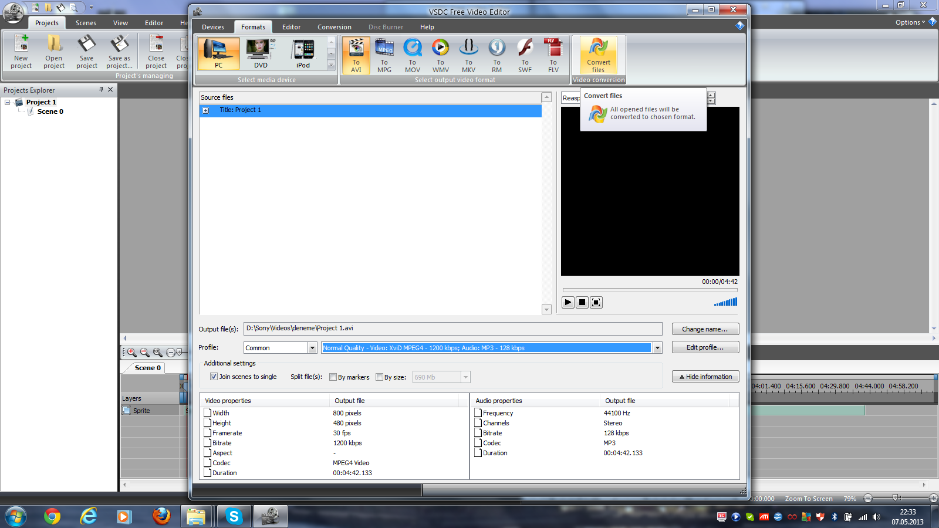Click the timeline zoom in magnifier
The image size is (939, 528).
pos(132,352)
